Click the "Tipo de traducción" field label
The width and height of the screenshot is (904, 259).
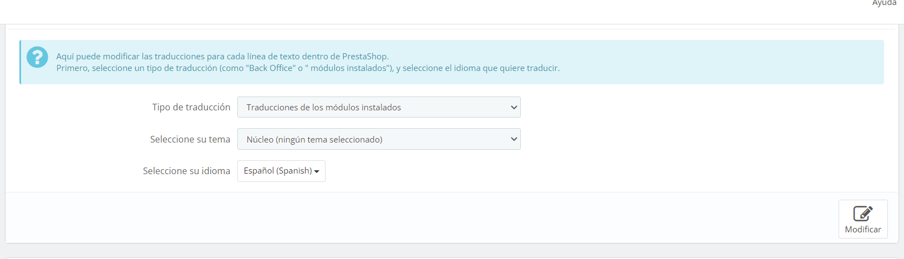[x=191, y=107]
